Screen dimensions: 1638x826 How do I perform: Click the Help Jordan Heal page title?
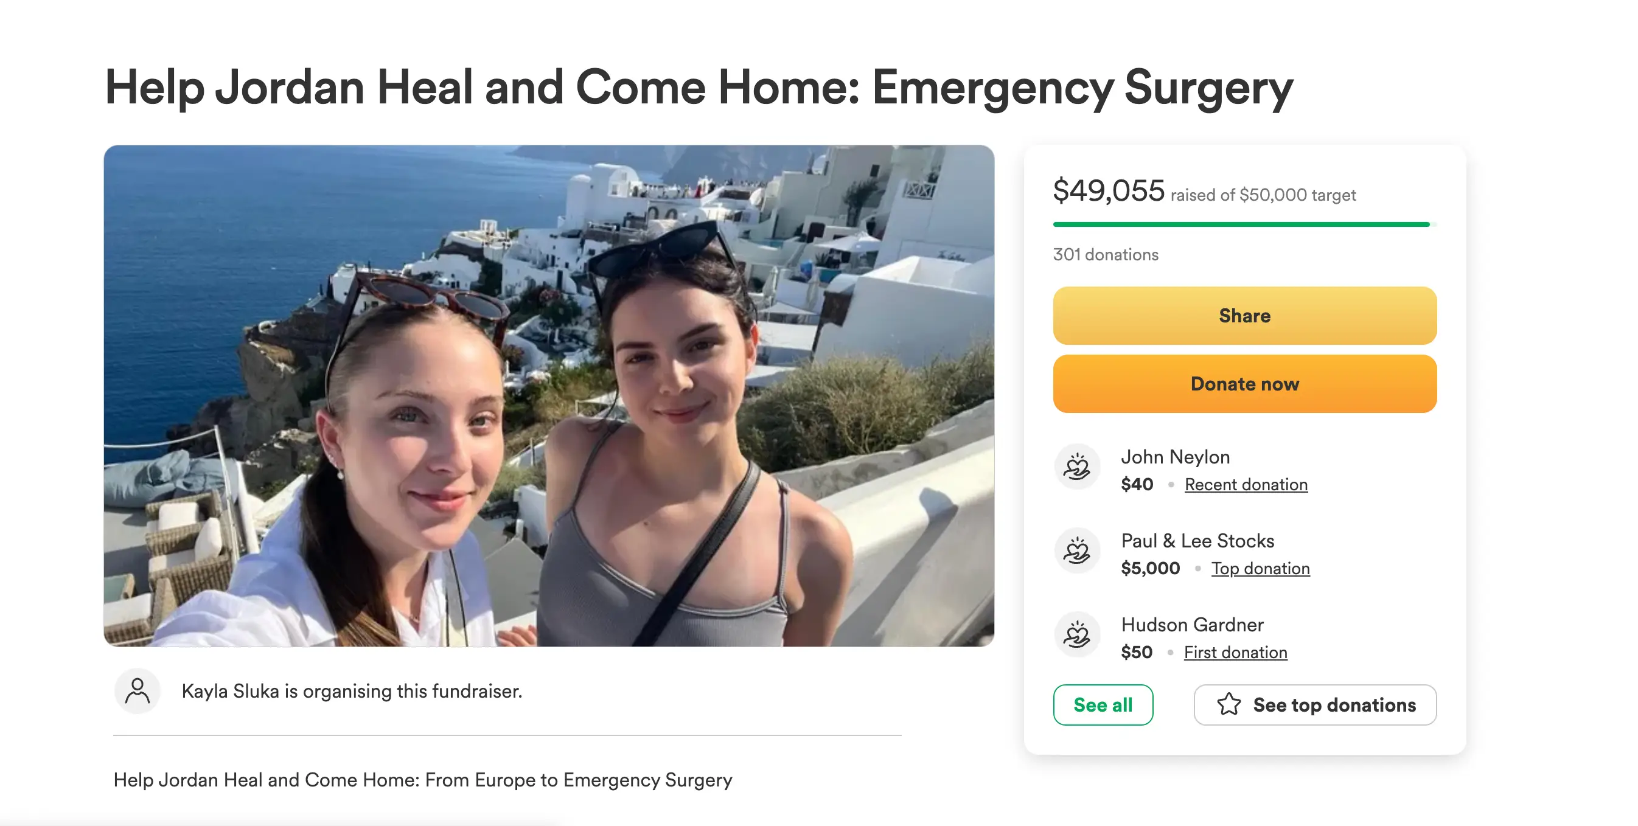[698, 88]
